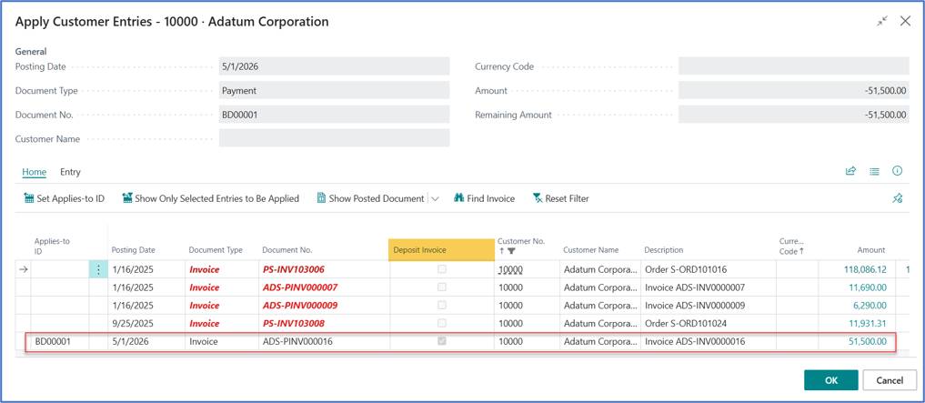This screenshot has width=925, height=403.
Task: Click the Amount column header
Action: [871, 250]
